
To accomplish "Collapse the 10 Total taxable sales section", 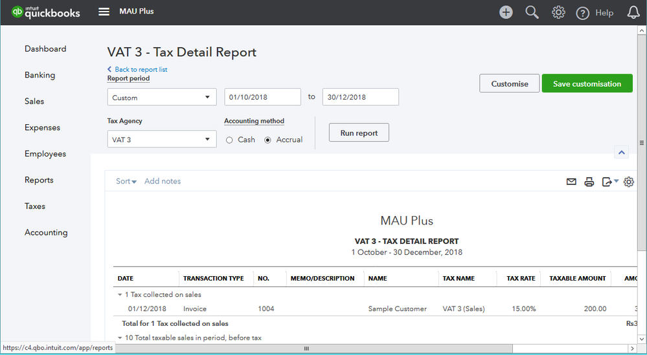I will (x=120, y=338).
